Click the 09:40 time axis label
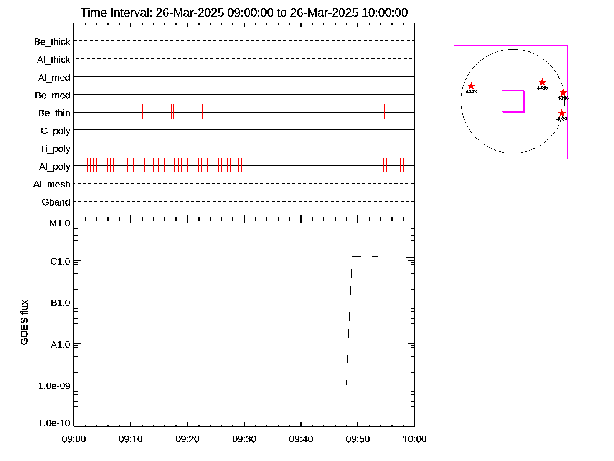The height and width of the screenshot is (461, 614). 301,439
